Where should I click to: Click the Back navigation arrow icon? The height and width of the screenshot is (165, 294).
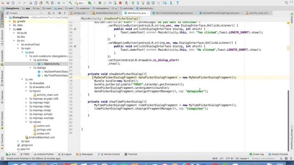click(x=59, y=3)
